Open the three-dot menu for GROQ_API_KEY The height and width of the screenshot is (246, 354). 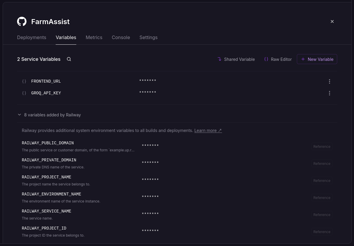[330, 93]
